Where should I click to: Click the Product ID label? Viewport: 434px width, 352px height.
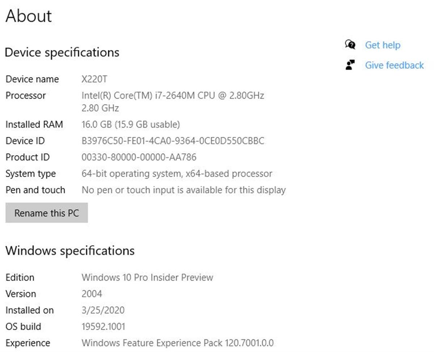pos(28,157)
